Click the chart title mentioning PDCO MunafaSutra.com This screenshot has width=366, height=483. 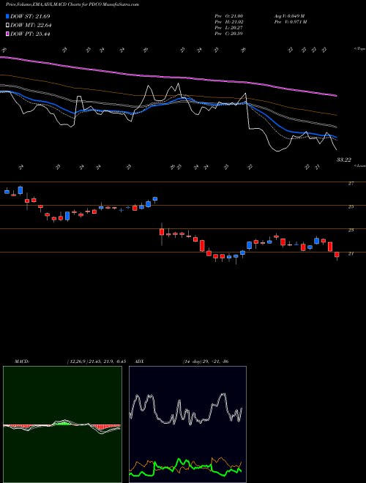coord(72,4)
